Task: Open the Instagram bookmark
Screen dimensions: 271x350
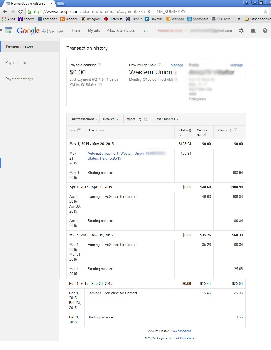Action: 91,19
